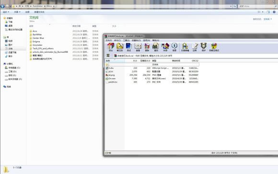Click the Explorer search box
The height and width of the screenshot is (174, 278).
[x=258, y=6]
